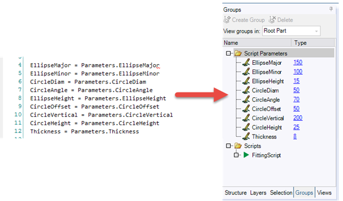
Task: Click the Thickness parameter icon
Action: click(246, 137)
